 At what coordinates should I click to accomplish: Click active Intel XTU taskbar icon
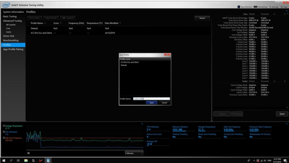point(48,161)
